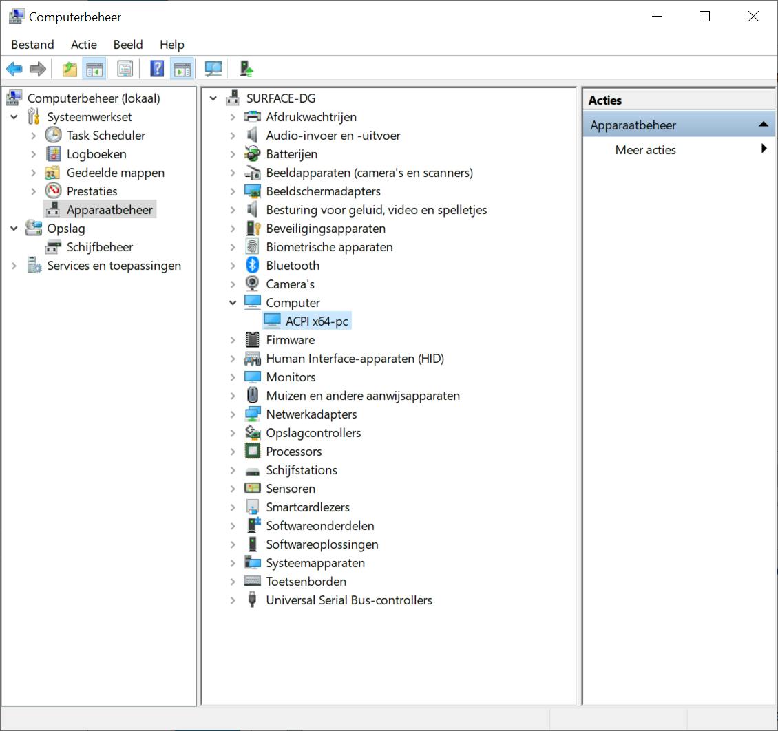The height and width of the screenshot is (731, 778).
Task: Click the Task Scheduler clock icon
Action: pos(53,136)
